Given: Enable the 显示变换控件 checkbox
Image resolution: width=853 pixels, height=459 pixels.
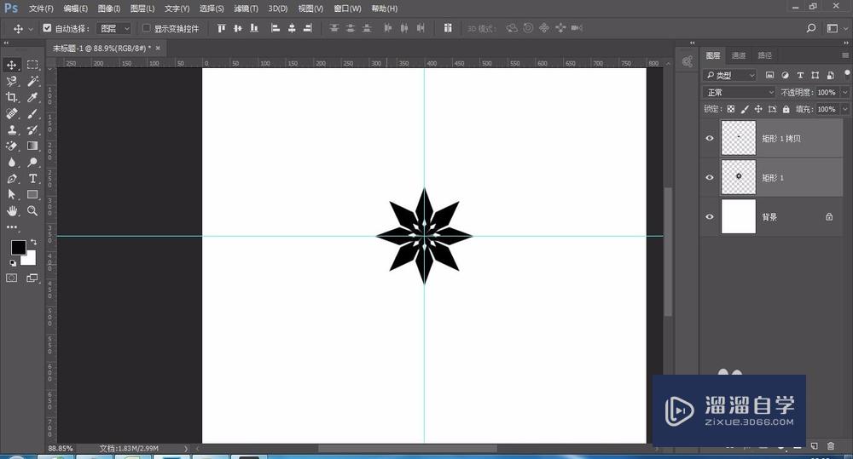Looking at the screenshot, I should [147, 28].
